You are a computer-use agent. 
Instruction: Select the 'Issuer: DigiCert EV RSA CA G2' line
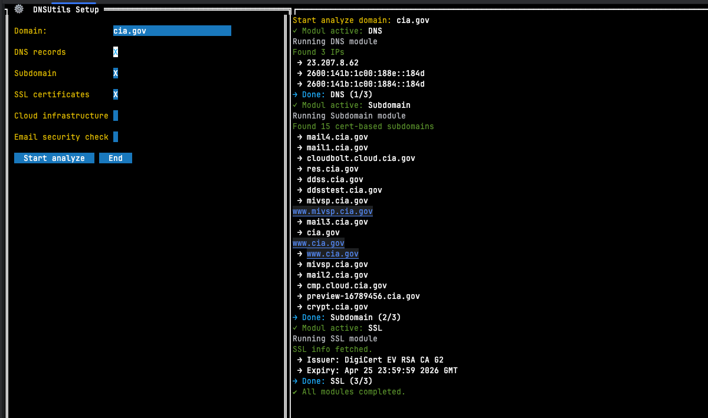tap(375, 360)
